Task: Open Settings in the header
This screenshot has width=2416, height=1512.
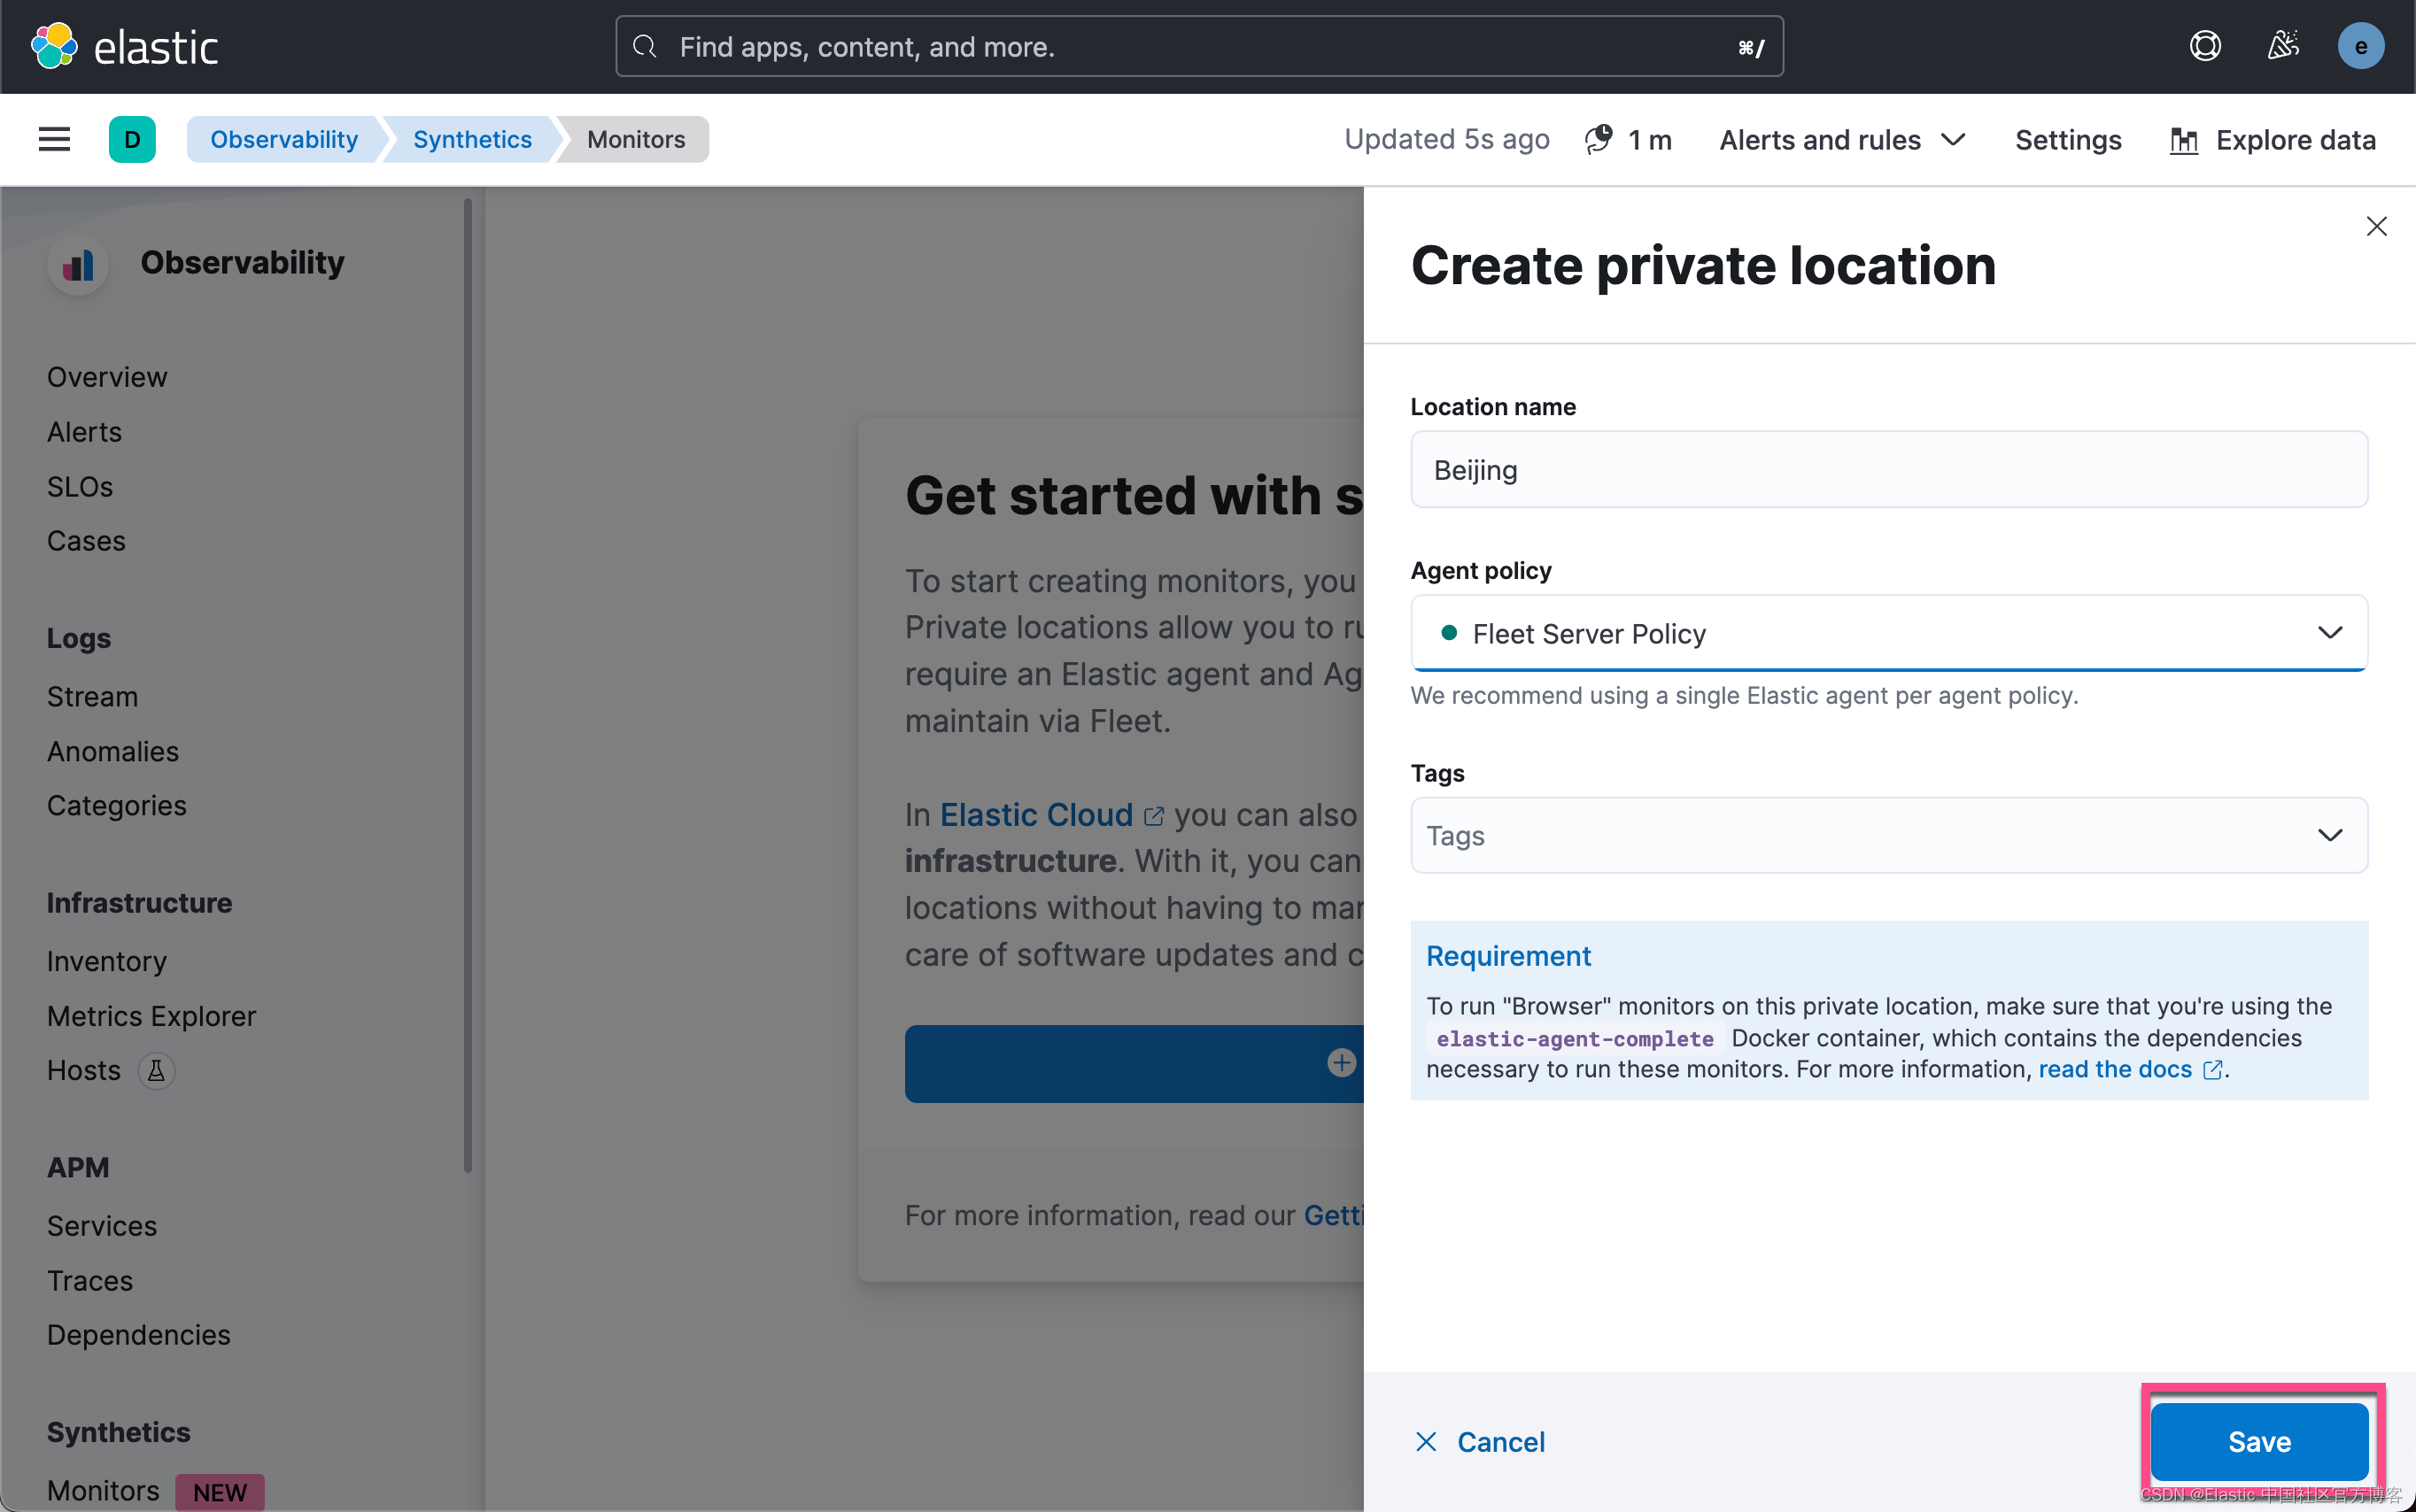Action: 2067,139
